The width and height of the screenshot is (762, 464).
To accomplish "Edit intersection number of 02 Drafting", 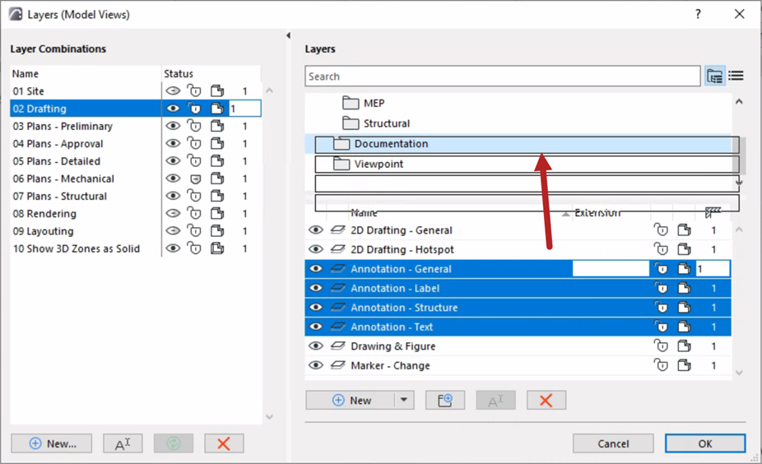I will pyautogui.click(x=245, y=109).
